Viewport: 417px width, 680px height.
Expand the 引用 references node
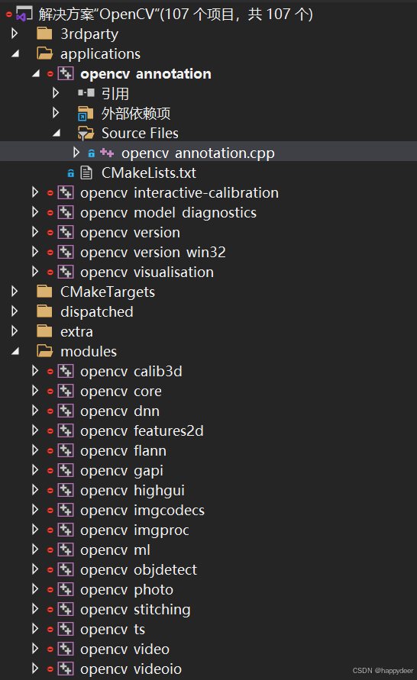pos(56,93)
